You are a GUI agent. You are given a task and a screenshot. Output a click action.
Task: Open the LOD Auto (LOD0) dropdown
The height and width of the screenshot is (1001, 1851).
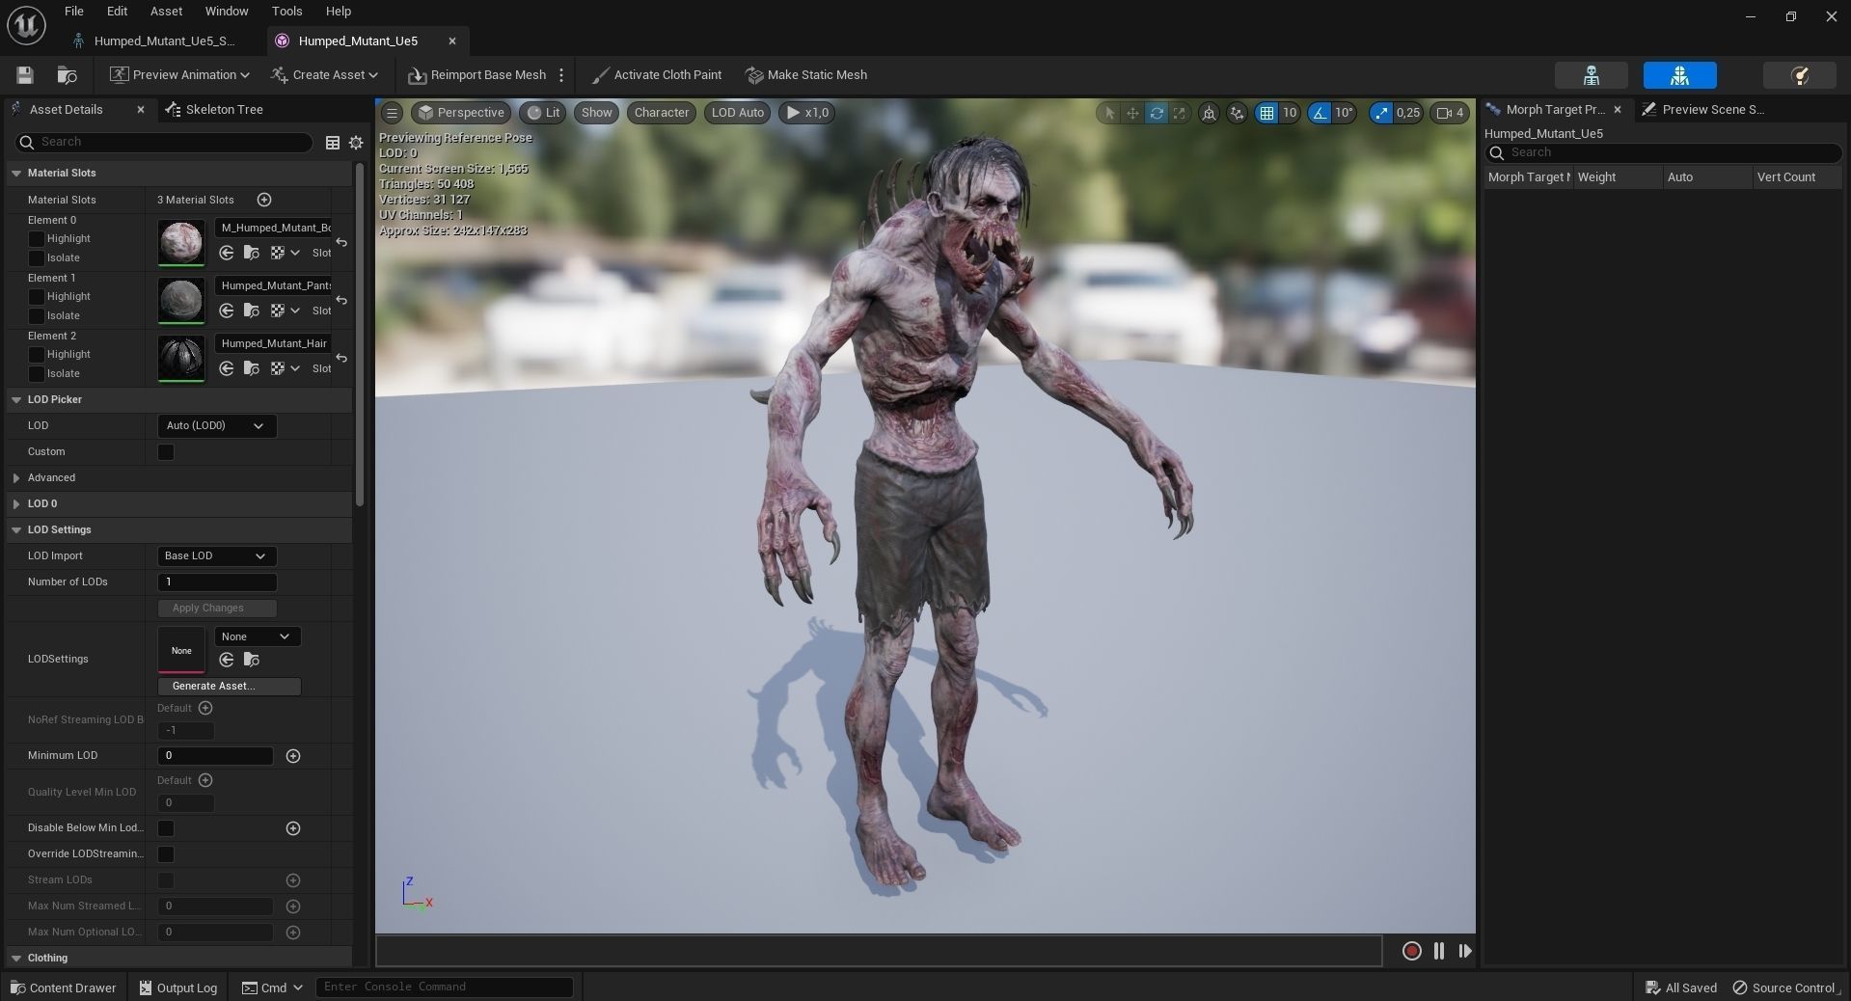click(217, 426)
